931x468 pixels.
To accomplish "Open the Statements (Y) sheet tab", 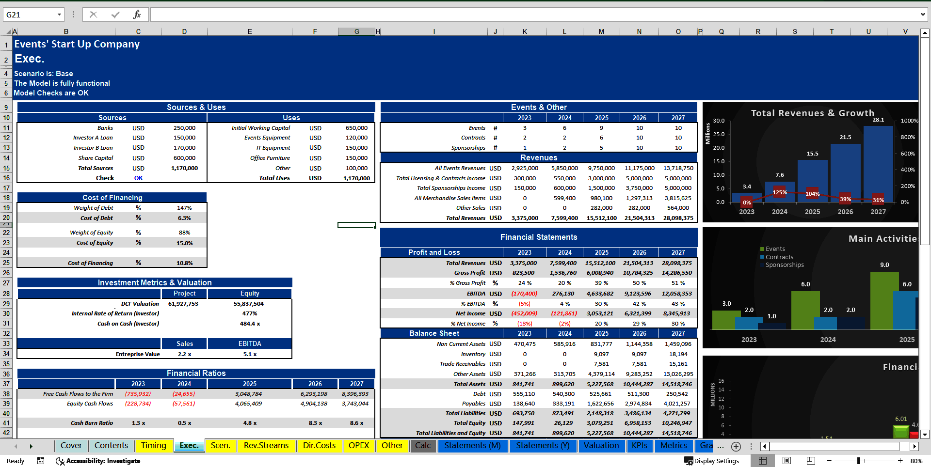I will (543, 446).
